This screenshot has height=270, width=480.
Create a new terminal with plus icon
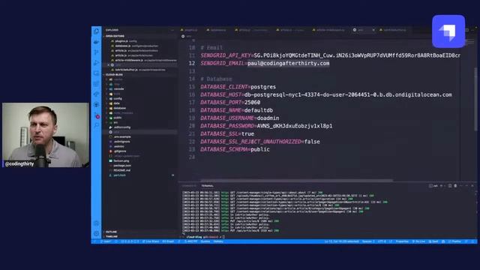tap(441, 186)
